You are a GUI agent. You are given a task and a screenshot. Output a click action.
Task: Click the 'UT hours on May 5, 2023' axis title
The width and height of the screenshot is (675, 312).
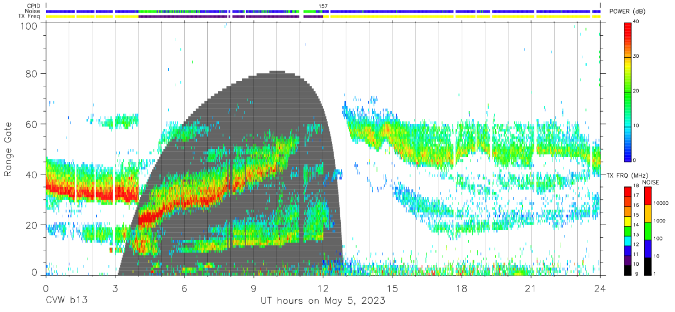pyautogui.click(x=323, y=301)
